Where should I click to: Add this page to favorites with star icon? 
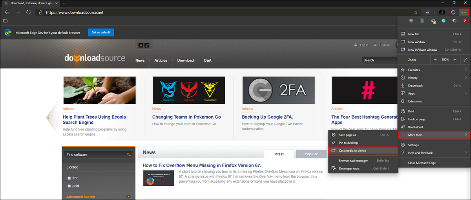click(x=416, y=12)
